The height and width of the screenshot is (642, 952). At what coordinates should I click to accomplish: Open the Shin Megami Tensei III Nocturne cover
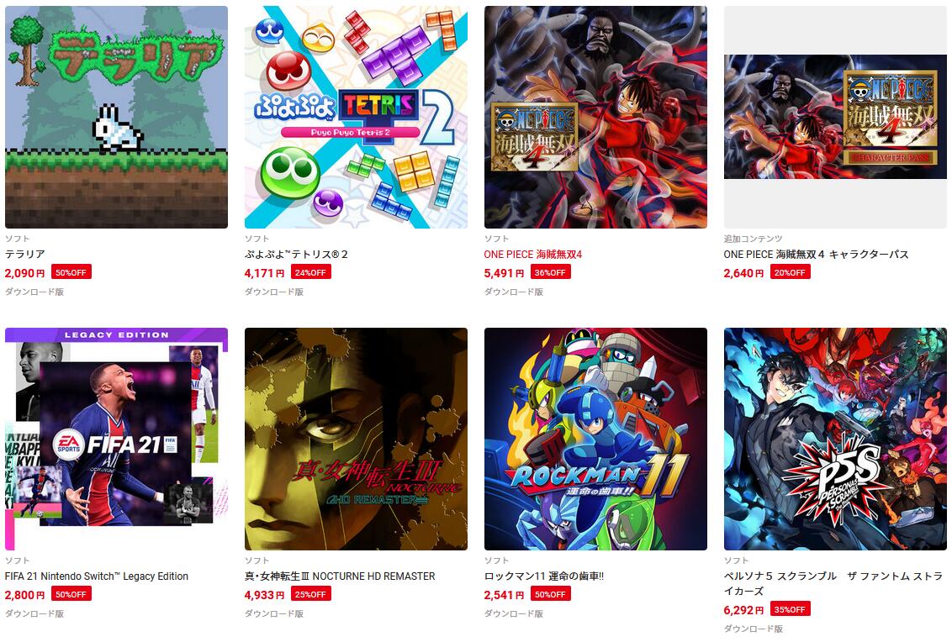click(x=356, y=439)
